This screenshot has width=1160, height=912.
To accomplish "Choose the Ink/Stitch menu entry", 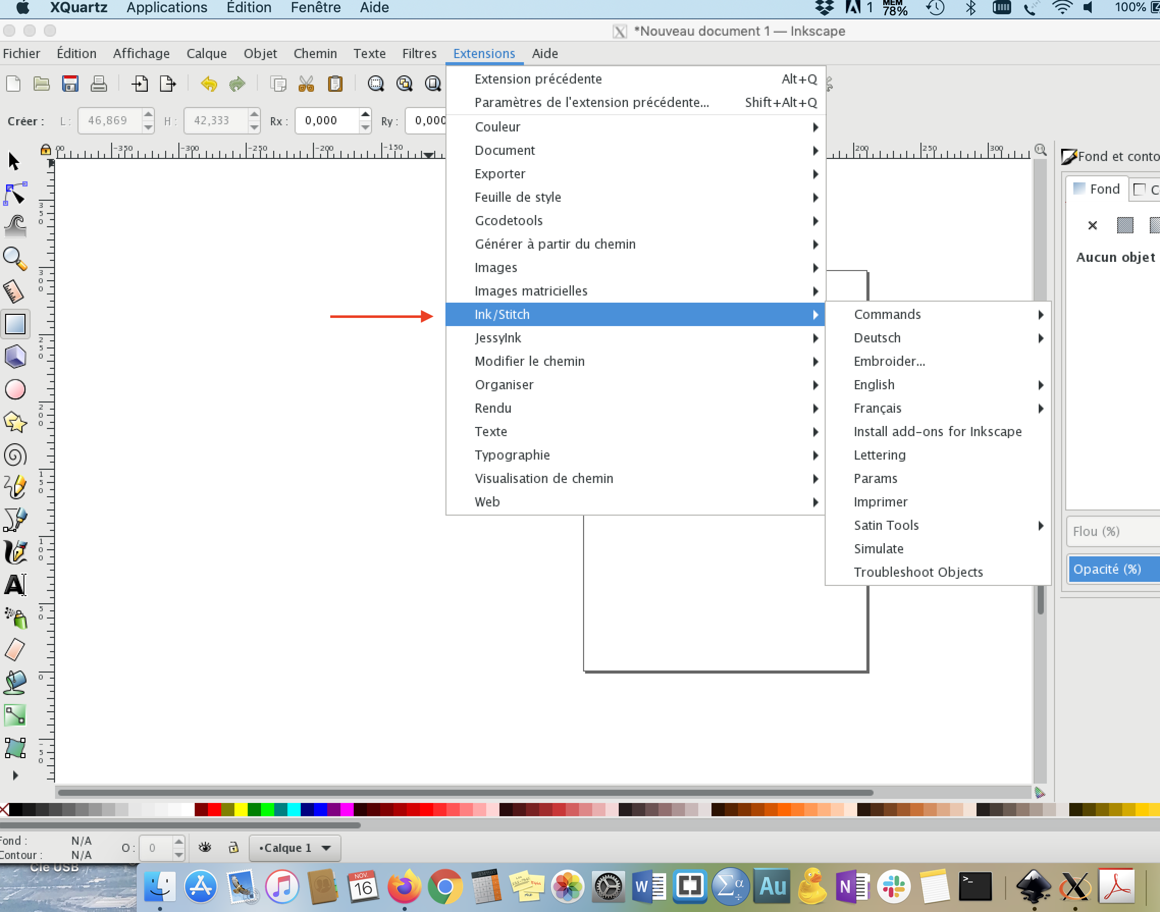I will click(636, 314).
